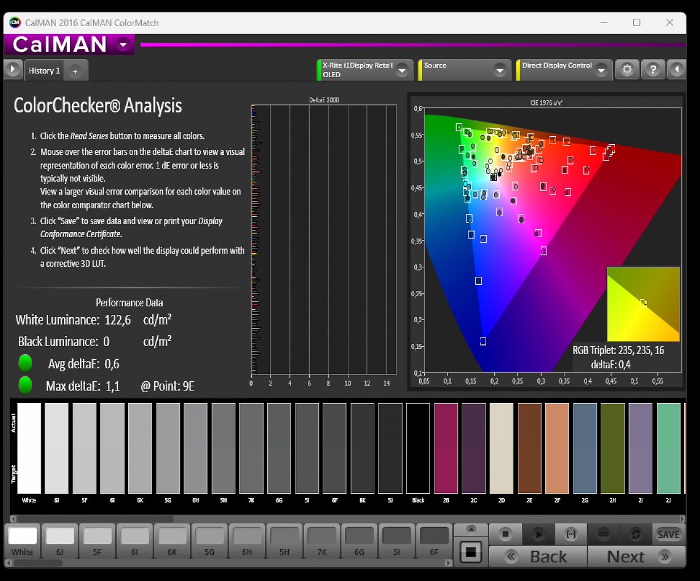Click the pattern window square icon
Screen dimensions: 700x581
pos(471,551)
